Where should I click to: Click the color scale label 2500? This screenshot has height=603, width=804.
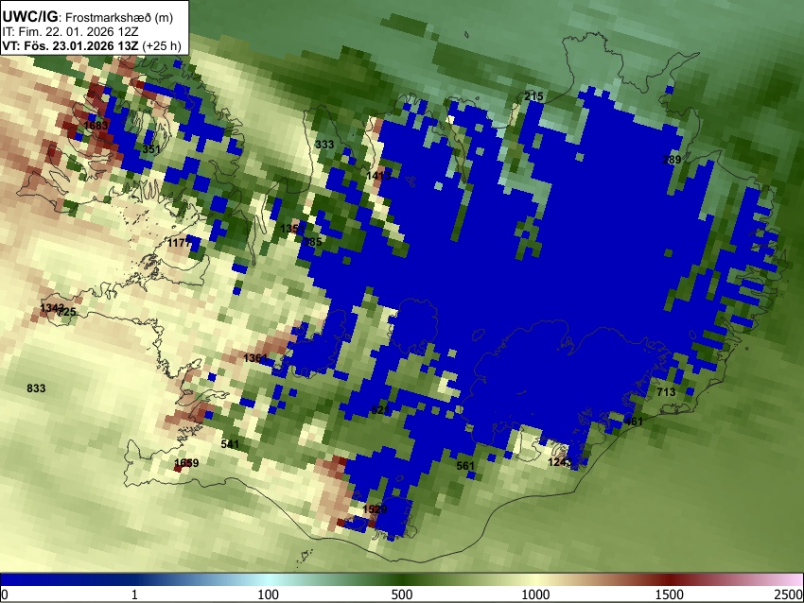tap(789, 594)
